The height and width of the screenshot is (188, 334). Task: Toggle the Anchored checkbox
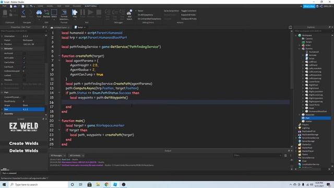tap(24, 53)
